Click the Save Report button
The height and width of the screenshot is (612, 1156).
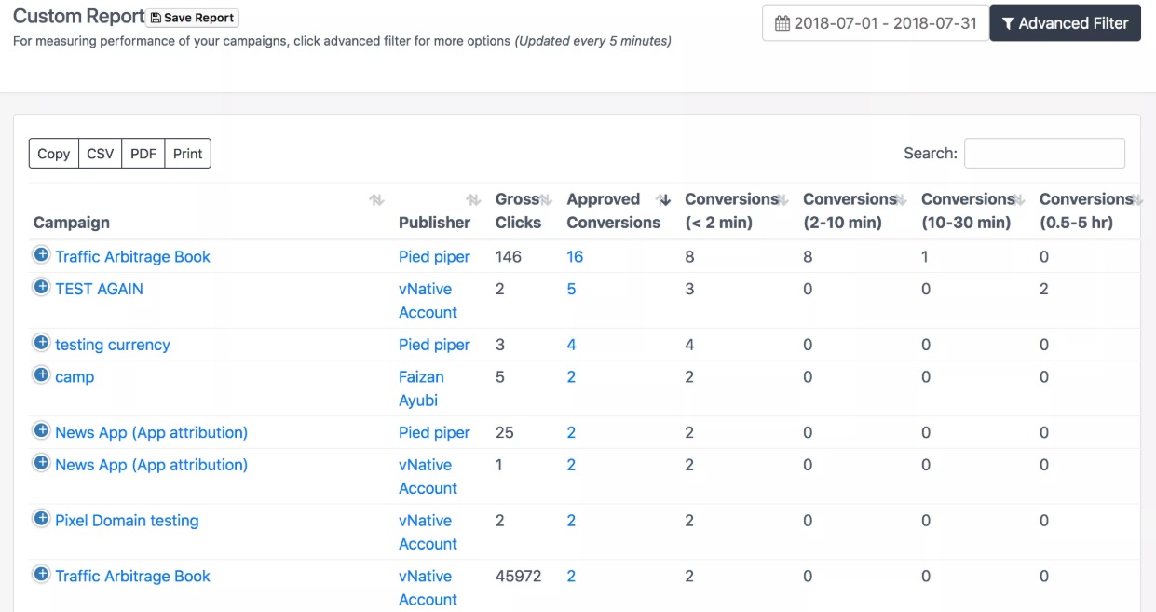pos(193,18)
